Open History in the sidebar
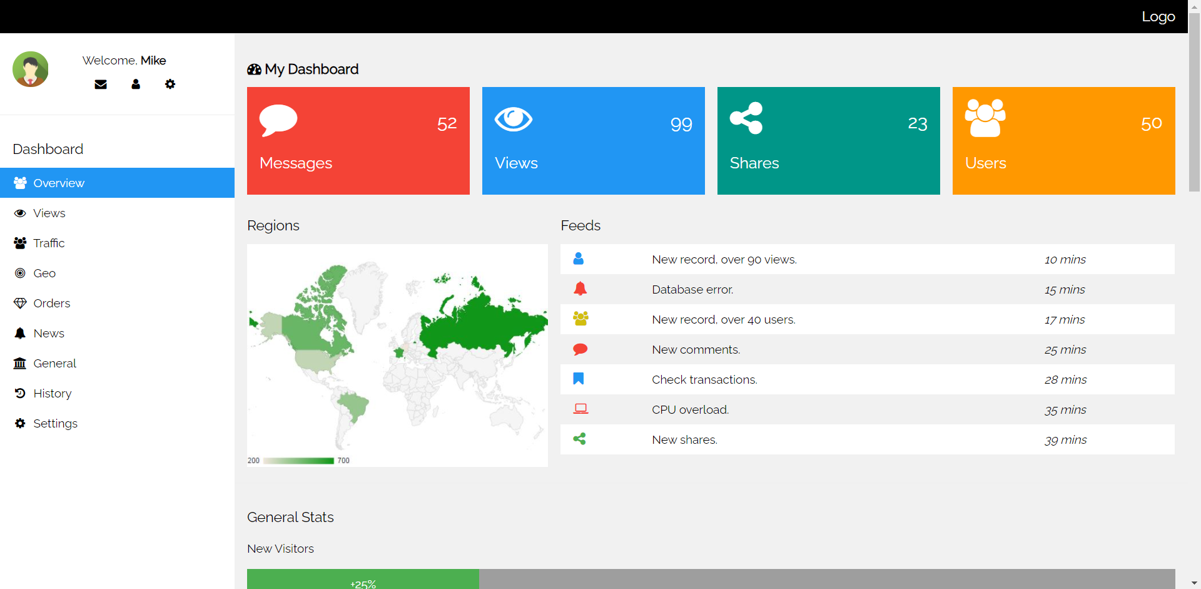Image resolution: width=1201 pixels, height=589 pixels. (52, 394)
